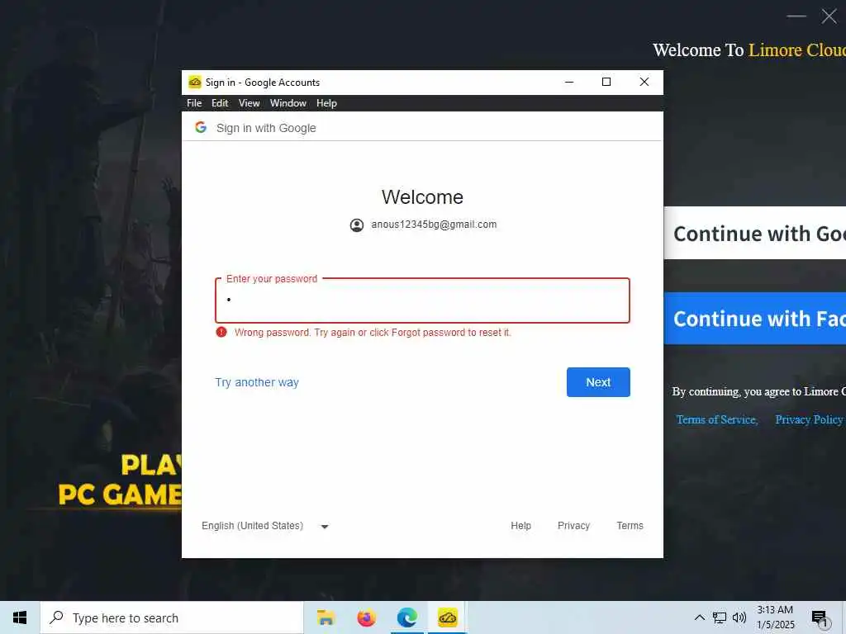Image resolution: width=846 pixels, height=634 pixels.
Task: Focus the Enter your password field
Action: point(422,300)
